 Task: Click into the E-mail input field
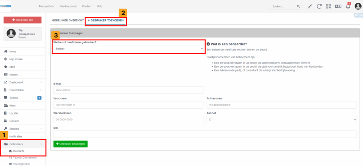pos(128,90)
